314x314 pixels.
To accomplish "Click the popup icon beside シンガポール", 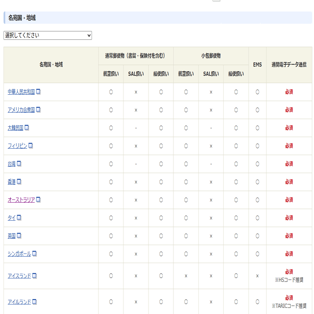I will coord(34,253).
